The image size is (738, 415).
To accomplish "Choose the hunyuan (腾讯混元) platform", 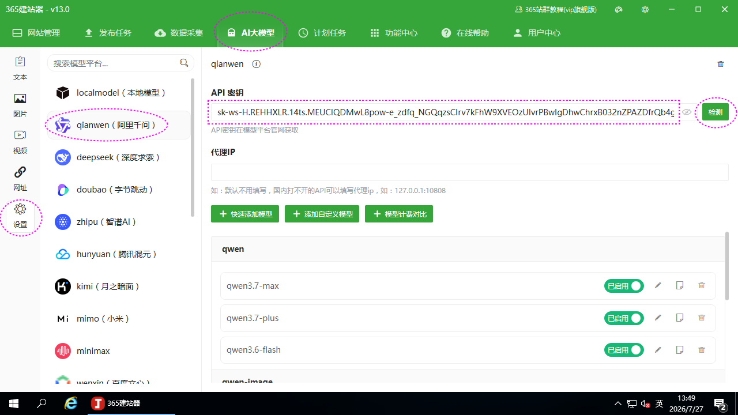I will click(118, 254).
